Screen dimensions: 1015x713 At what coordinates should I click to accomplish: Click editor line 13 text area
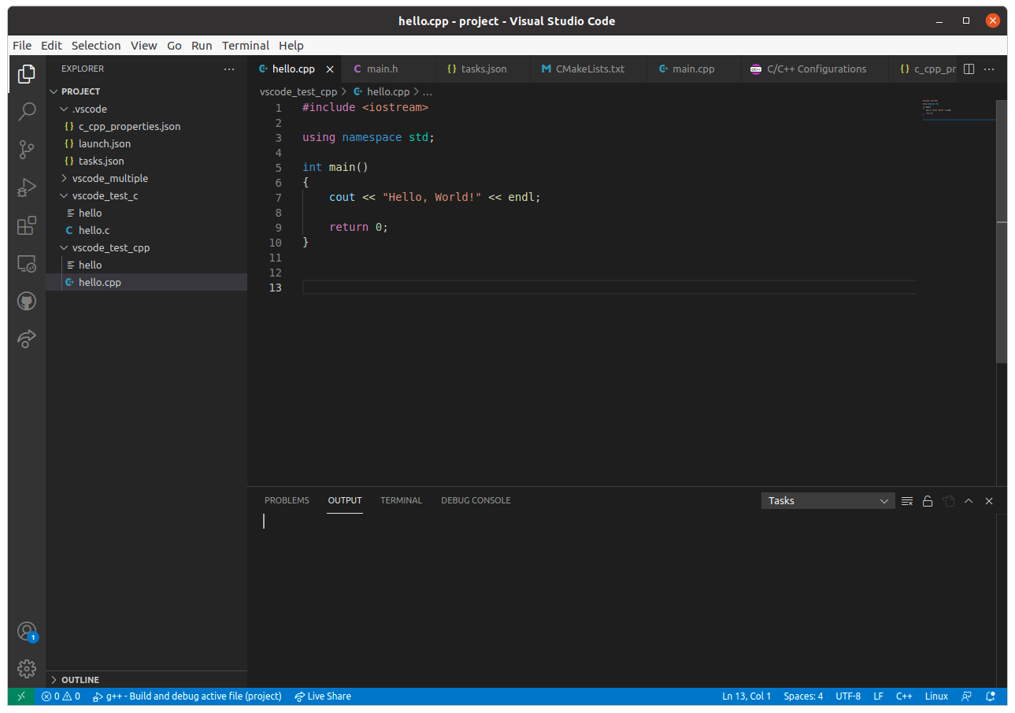coord(609,288)
